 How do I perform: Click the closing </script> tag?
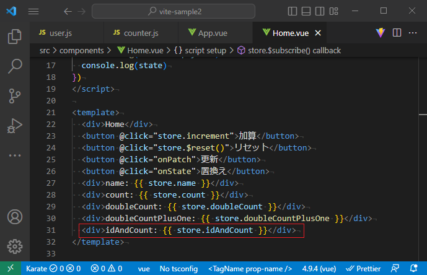[x=94, y=89]
